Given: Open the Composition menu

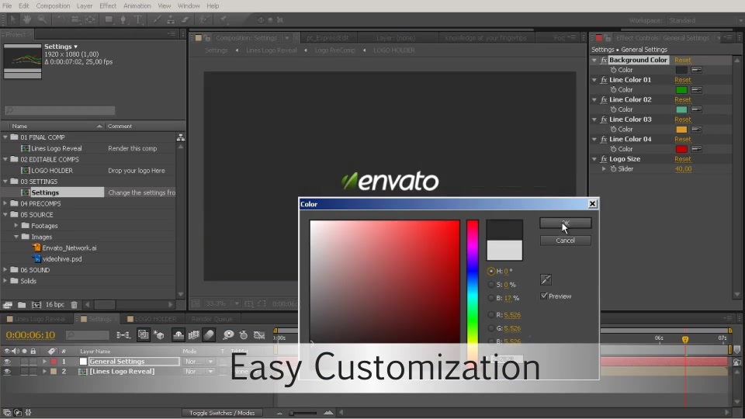Looking at the screenshot, I should tap(53, 5).
